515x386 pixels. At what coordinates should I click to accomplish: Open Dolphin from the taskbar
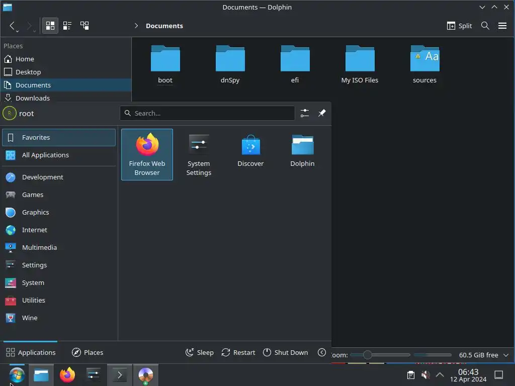[x=41, y=375]
